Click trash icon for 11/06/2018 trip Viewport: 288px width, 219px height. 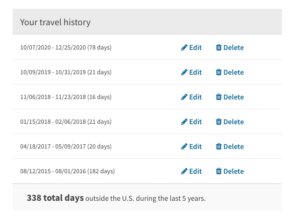tap(218, 97)
